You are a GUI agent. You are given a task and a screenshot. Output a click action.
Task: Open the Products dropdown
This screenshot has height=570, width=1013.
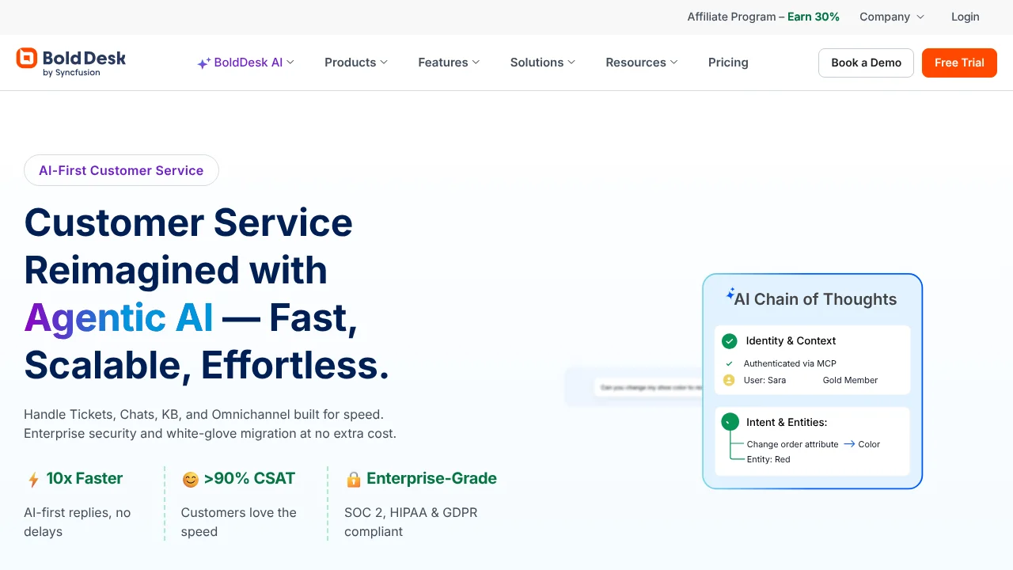pos(355,63)
